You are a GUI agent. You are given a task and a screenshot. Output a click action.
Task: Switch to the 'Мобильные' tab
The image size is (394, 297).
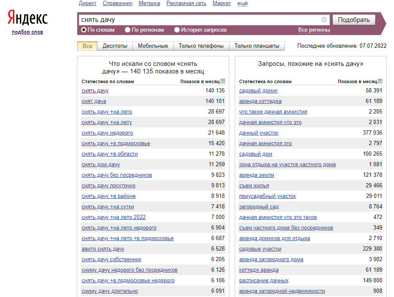tap(153, 46)
